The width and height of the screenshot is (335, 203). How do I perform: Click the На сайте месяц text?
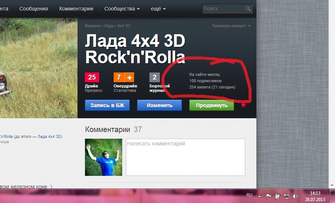coord(204,74)
